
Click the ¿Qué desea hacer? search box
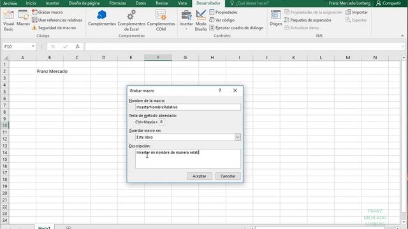point(249,3)
